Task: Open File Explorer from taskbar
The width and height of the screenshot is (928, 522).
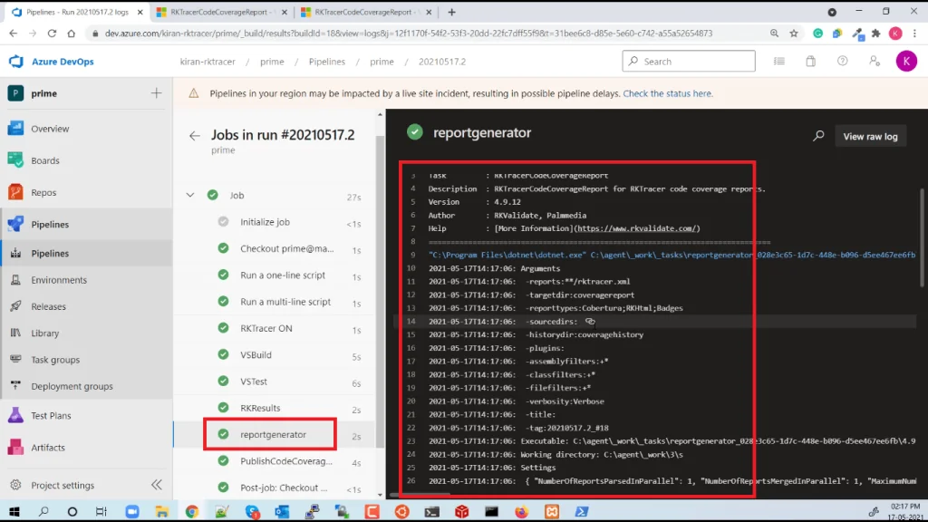Action: point(161,511)
